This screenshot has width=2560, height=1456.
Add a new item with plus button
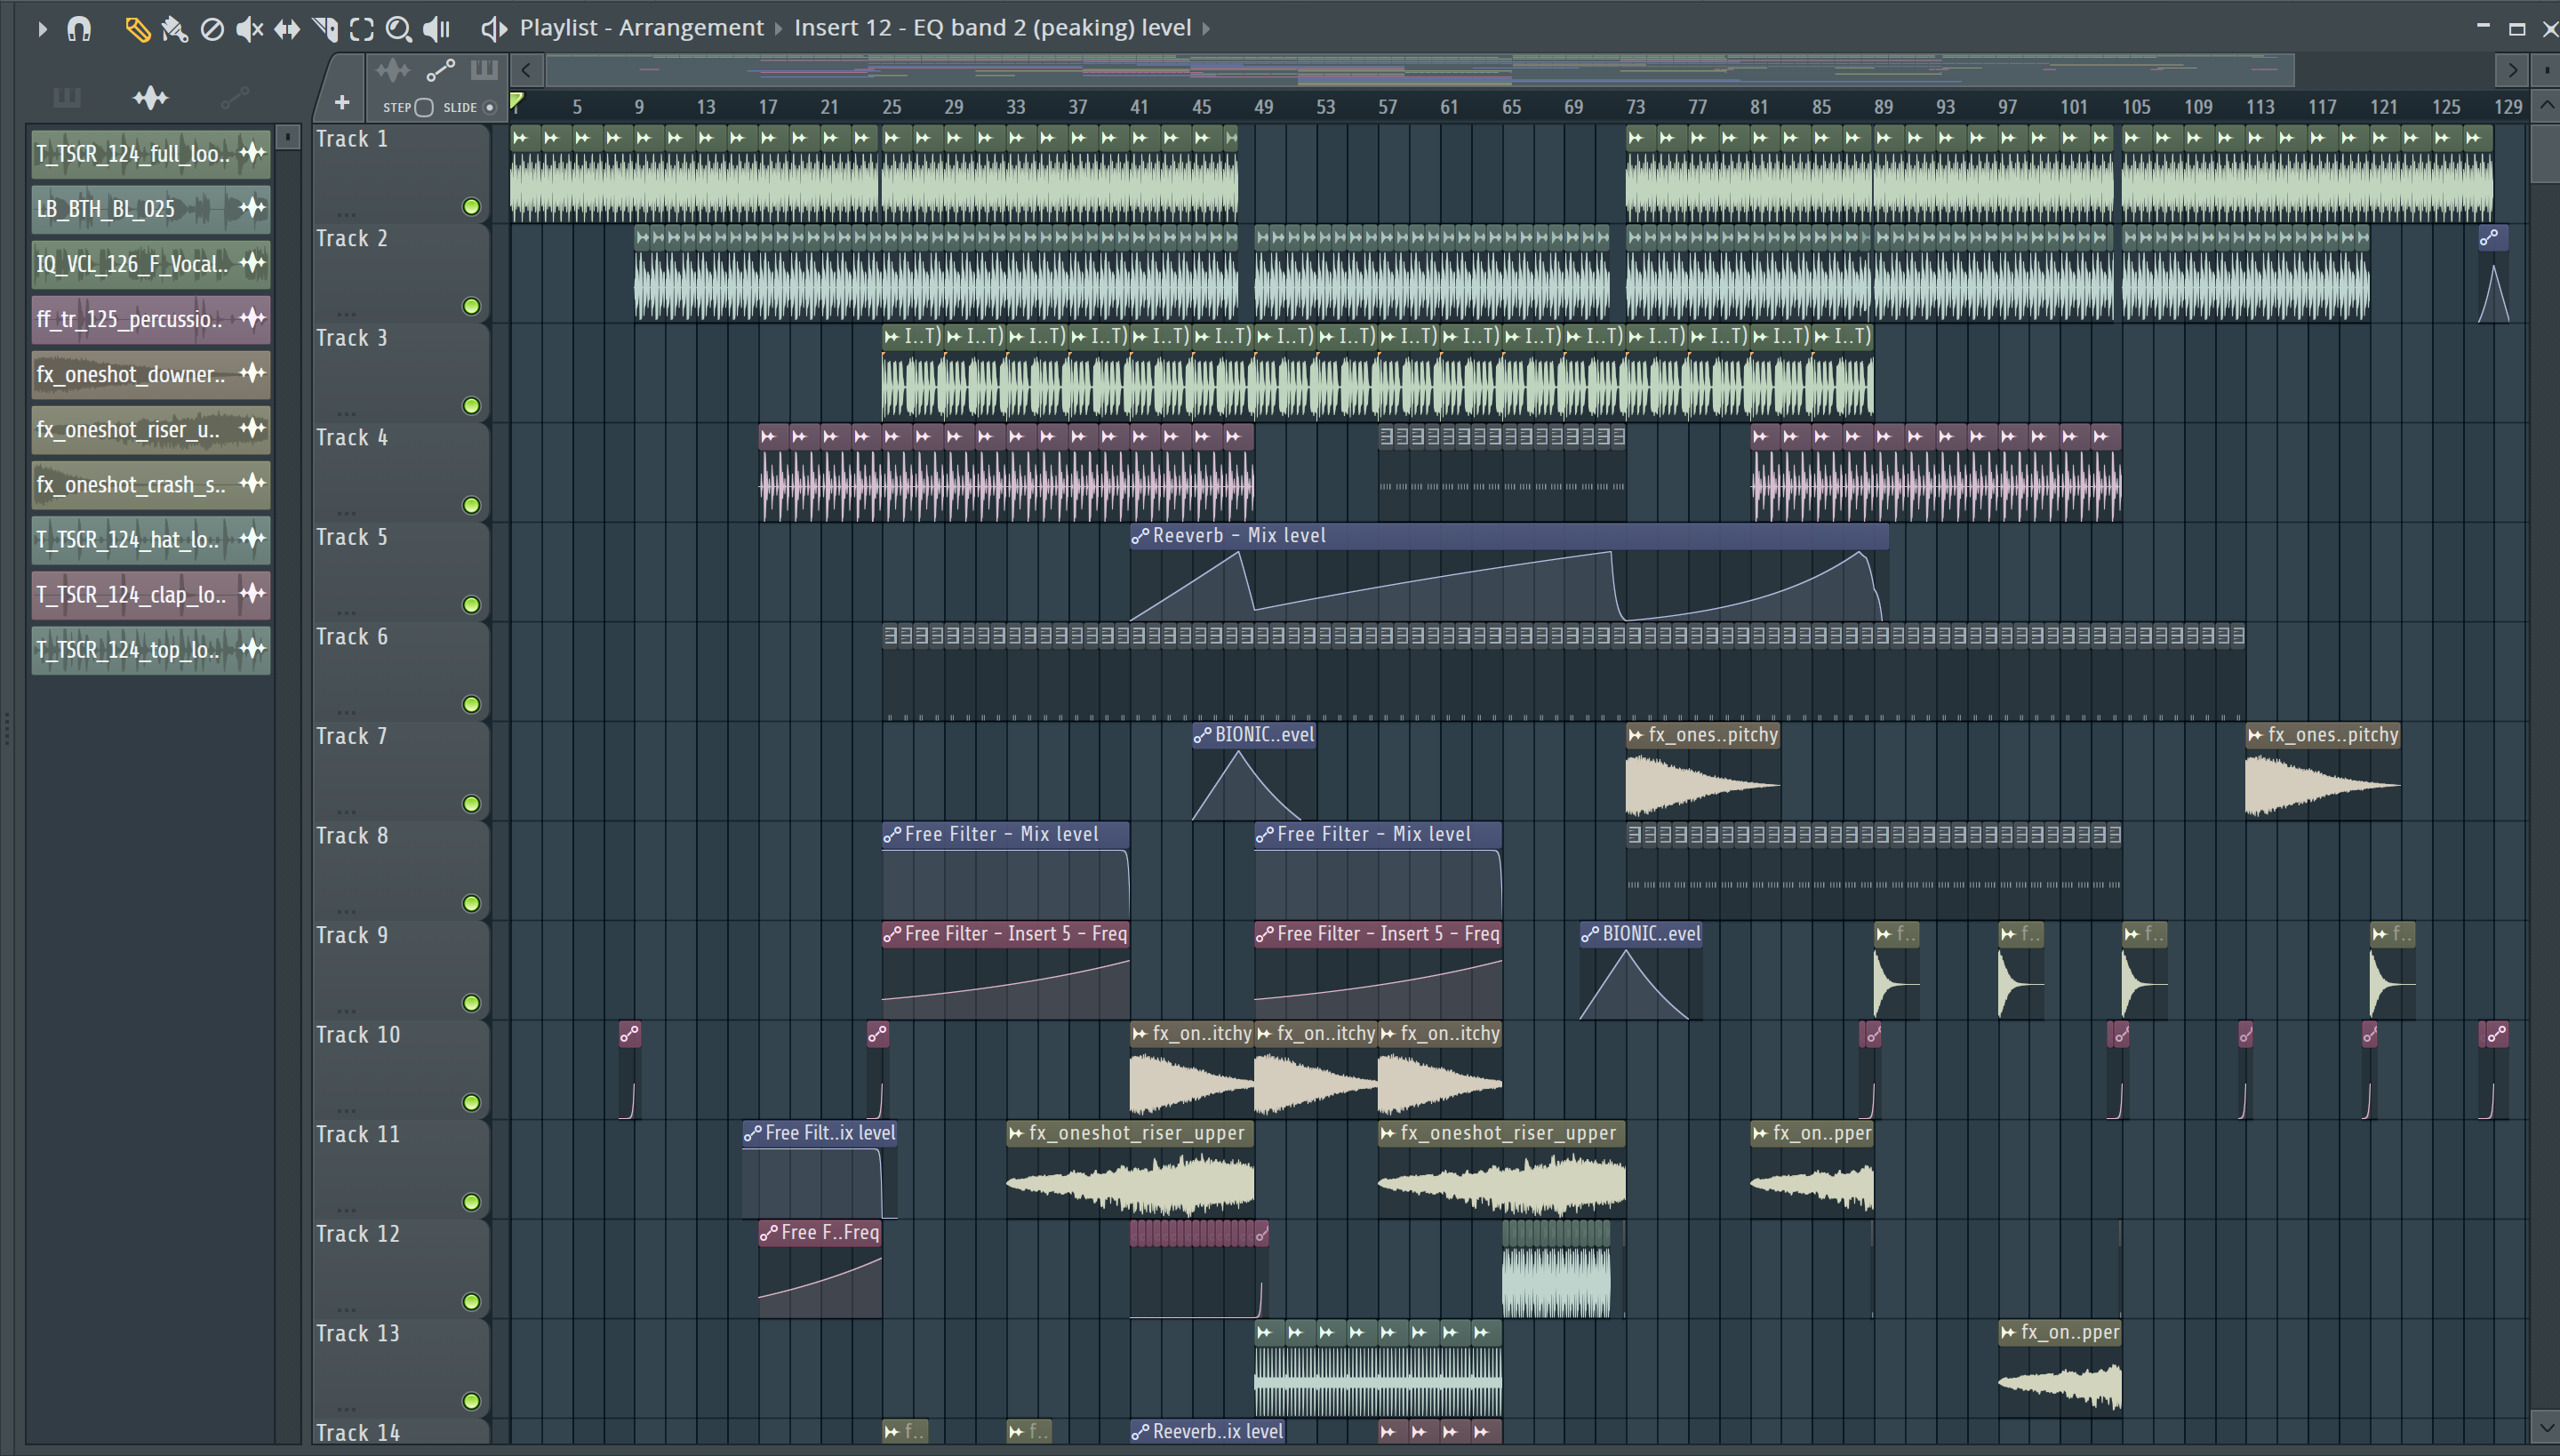(341, 102)
